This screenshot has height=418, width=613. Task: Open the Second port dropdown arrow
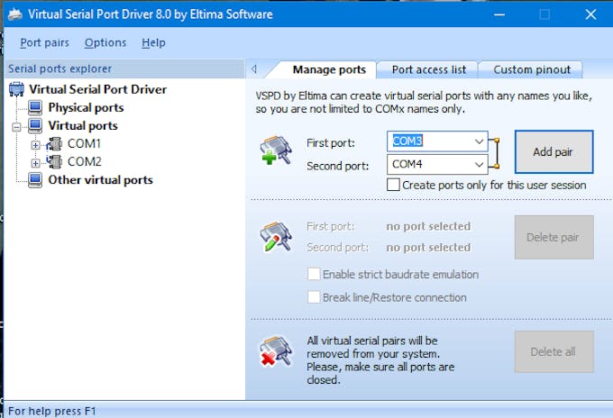tap(479, 165)
